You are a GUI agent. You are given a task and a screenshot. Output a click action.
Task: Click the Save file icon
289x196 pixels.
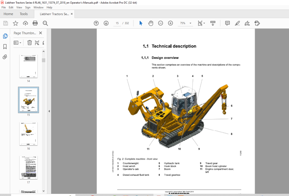coord(6,23)
